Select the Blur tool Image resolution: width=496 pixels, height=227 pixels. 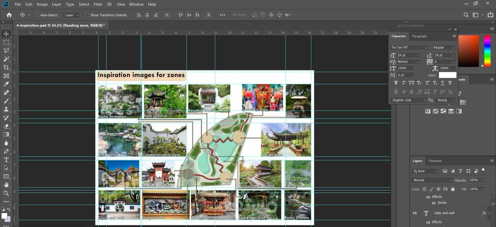pyautogui.click(x=6, y=143)
